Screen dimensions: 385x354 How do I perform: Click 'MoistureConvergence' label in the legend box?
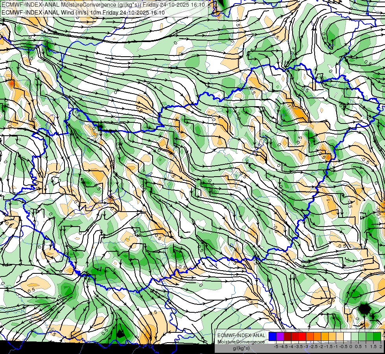[241, 342]
